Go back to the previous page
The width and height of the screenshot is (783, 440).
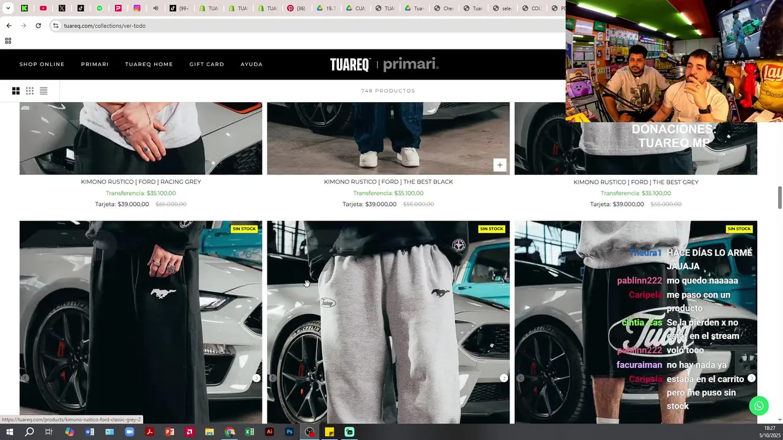[x=9, y=26]
